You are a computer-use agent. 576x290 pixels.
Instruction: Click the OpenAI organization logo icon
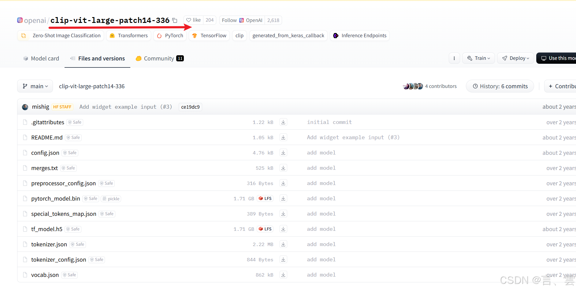tap(20, 20)
